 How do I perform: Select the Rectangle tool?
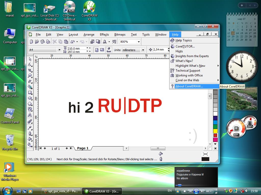point(30,92)
